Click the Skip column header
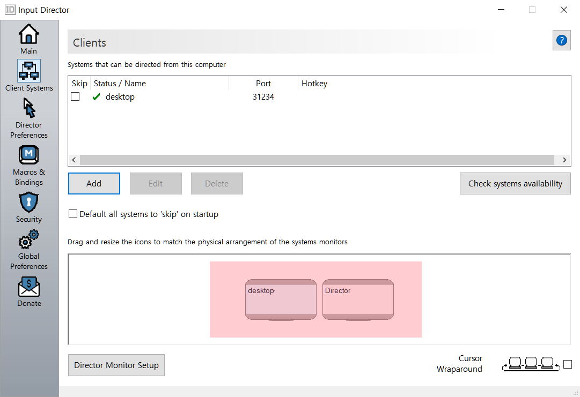580x397 pixels. 79,84
